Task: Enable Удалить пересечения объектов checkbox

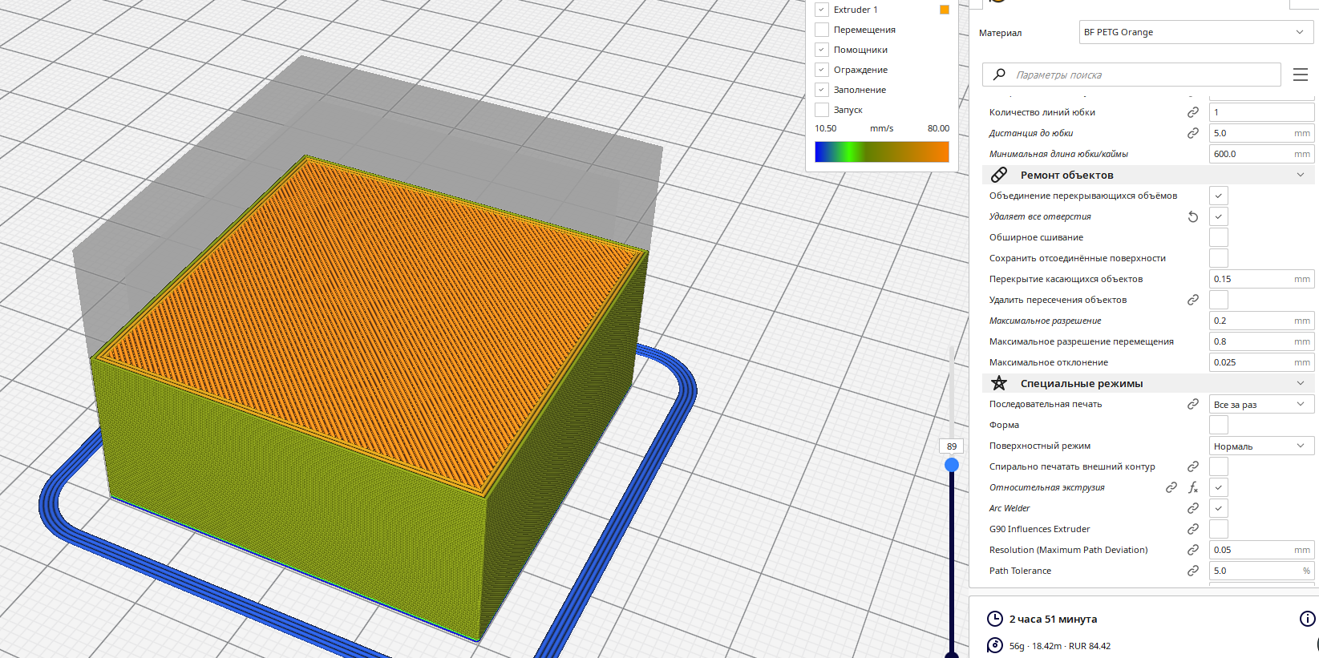Action: 1219,300
